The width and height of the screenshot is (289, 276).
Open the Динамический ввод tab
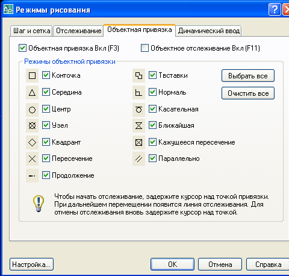click(x=209, y=31)
